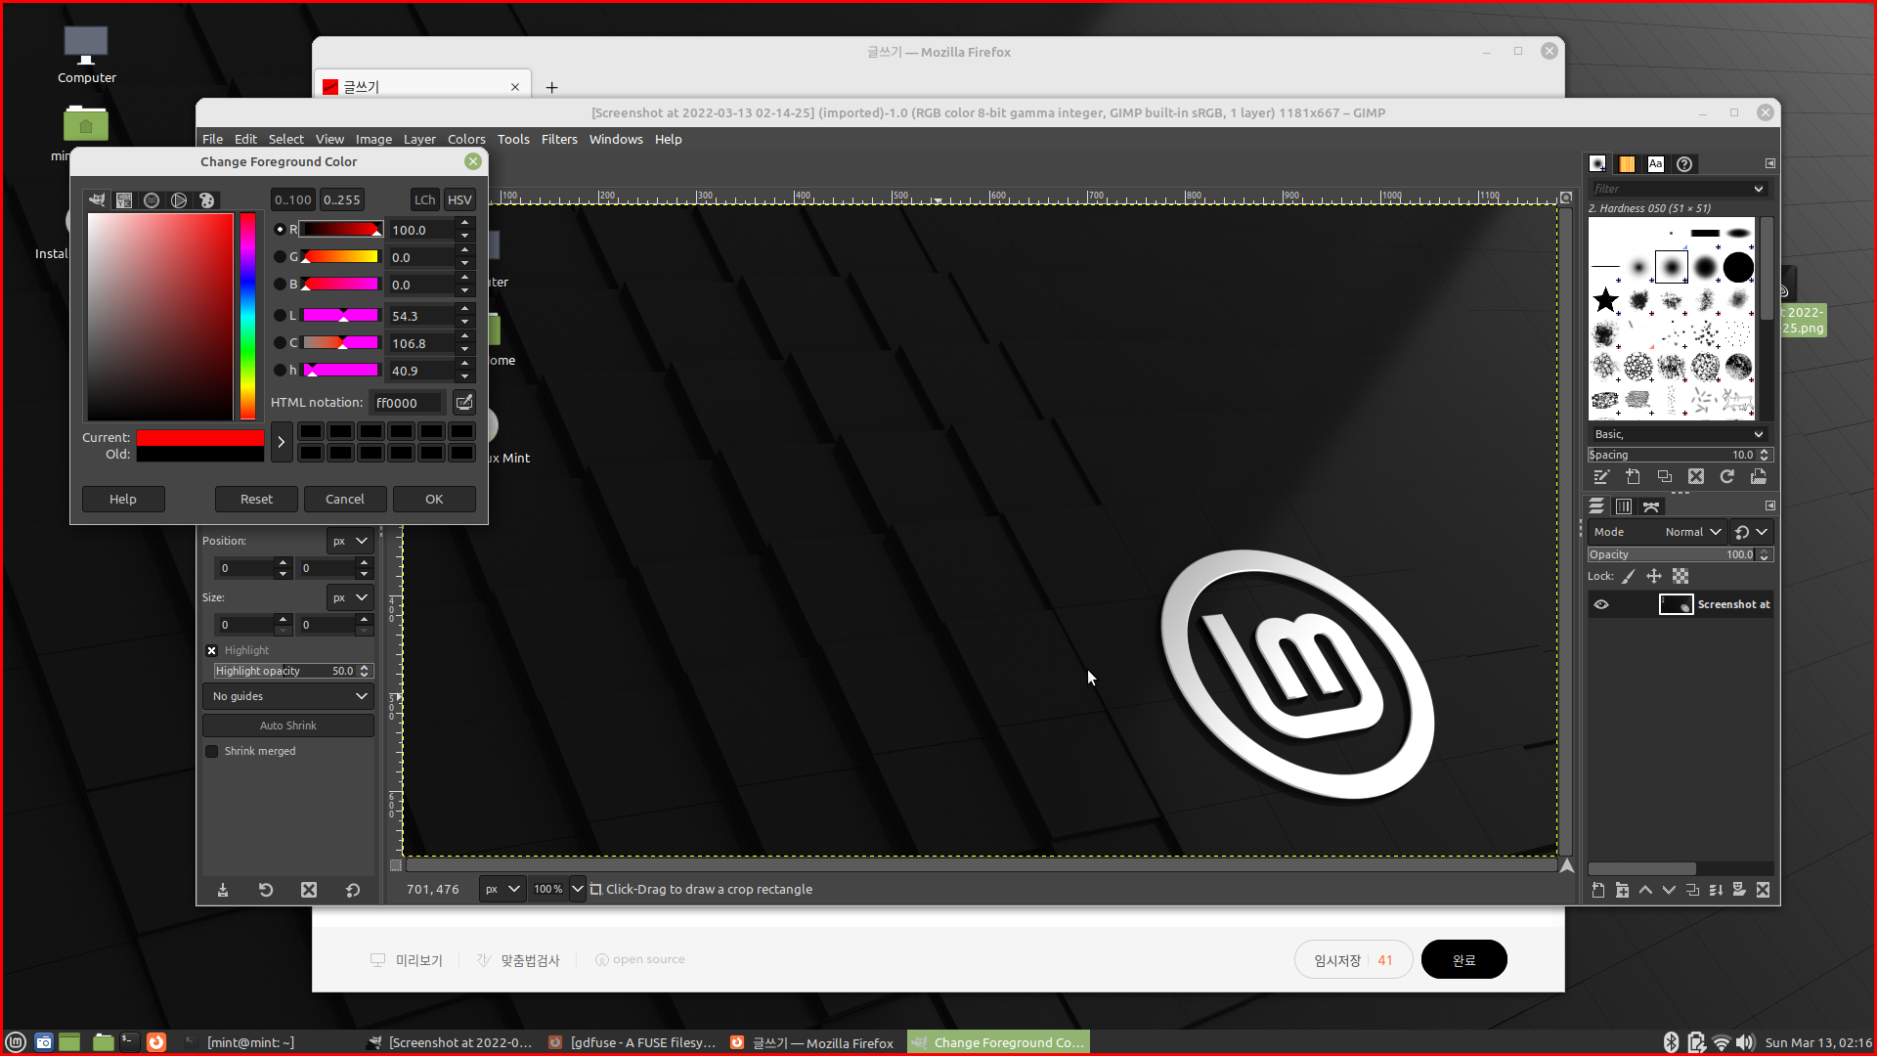Screen dimensions: 1877x1056
Task: Enable the Shrink merged checkbox
Action: point(211,751)
